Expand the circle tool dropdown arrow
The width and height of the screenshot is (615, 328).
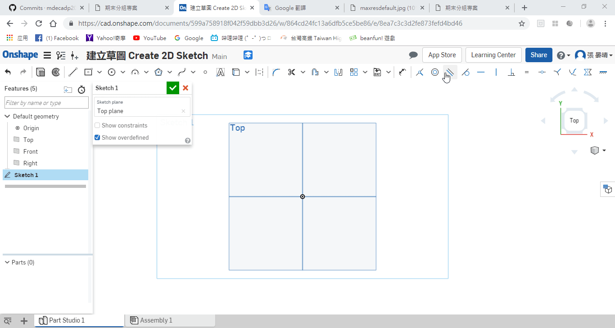click(x=123, y=72)
